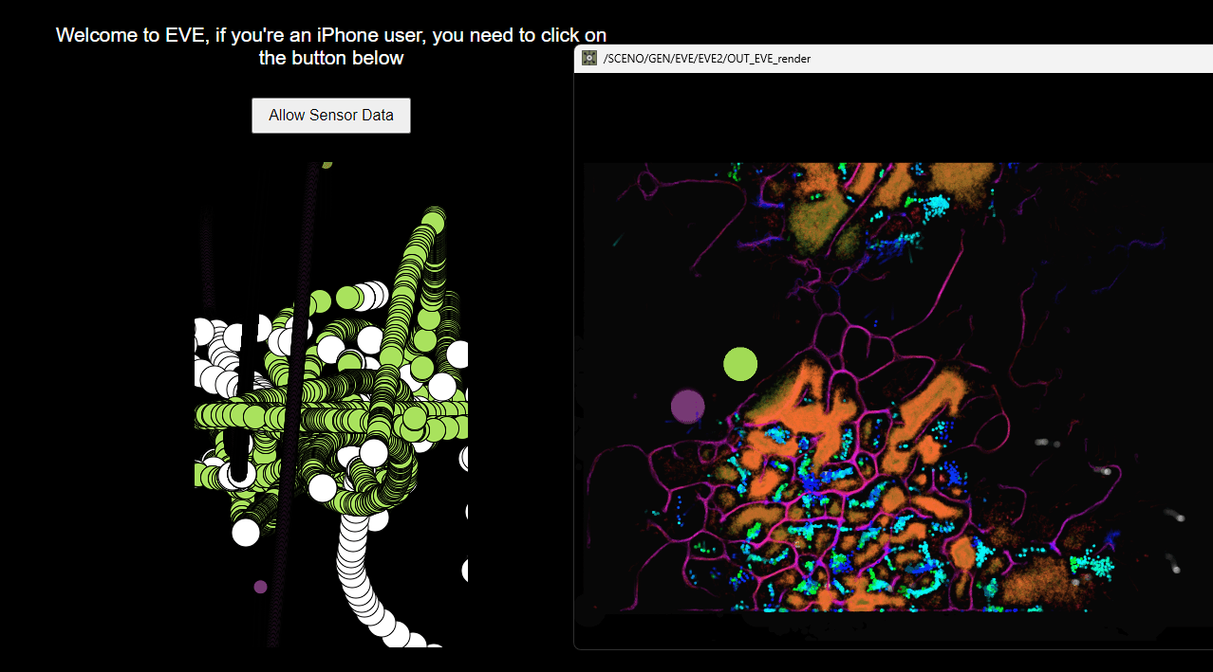
Task: Click the small purple dot in left canvas
Action: tap(260, 587)
